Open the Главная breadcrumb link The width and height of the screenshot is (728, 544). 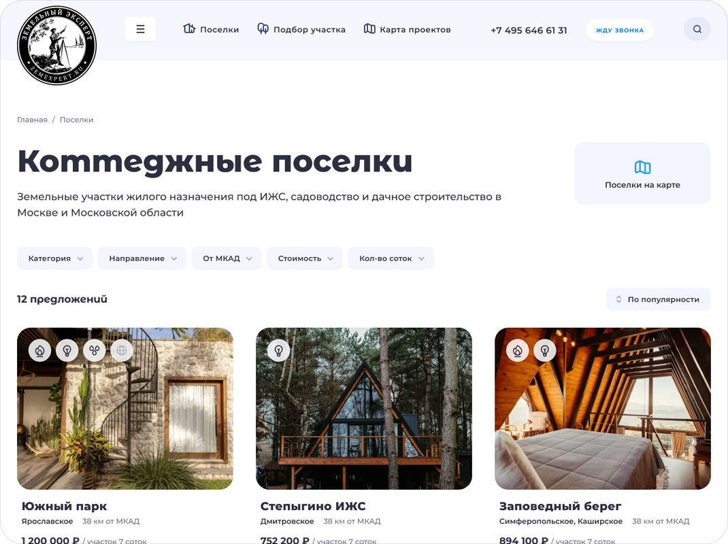click(x=32, y=119)
